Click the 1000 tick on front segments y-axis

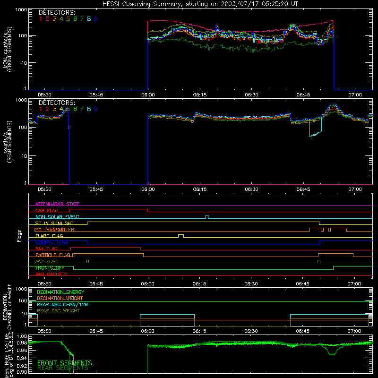[21, 10]
